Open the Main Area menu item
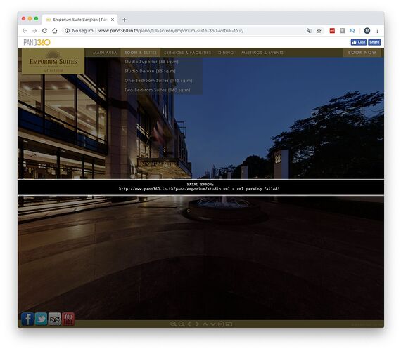401x351 pixels. (x=105, y=53)
